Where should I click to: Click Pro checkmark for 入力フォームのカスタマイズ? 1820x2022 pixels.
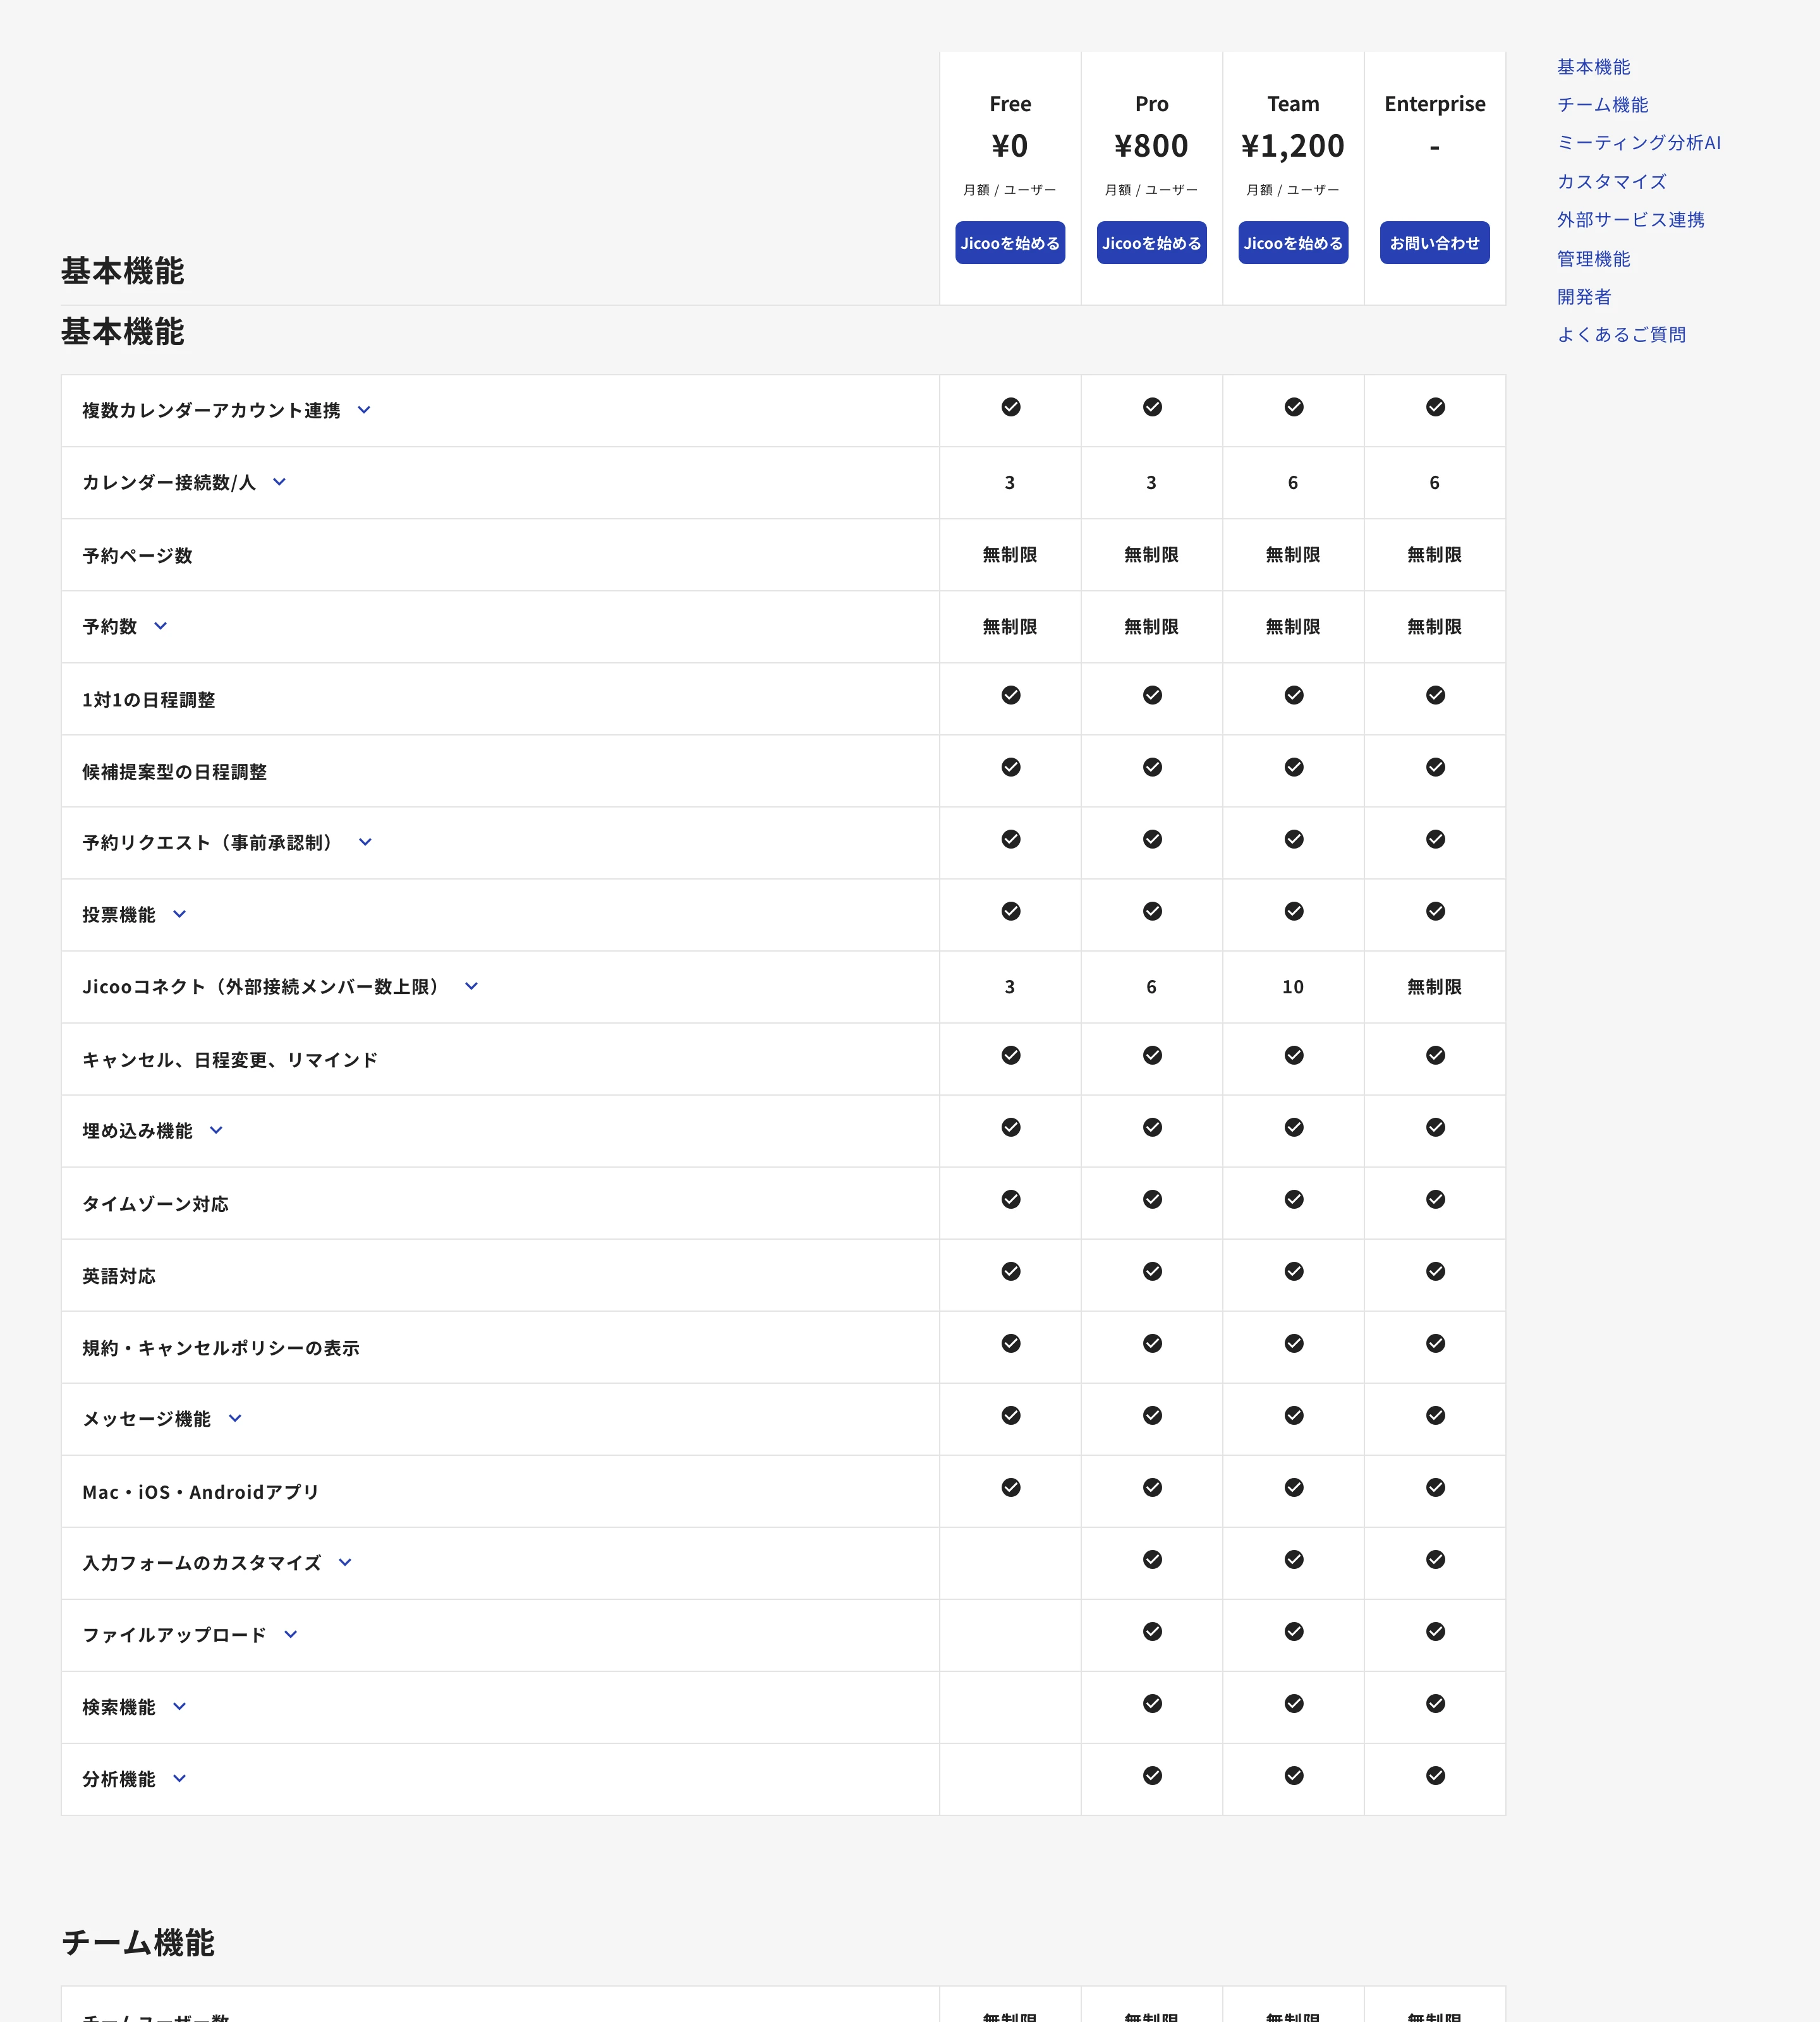(1152, 1559)
